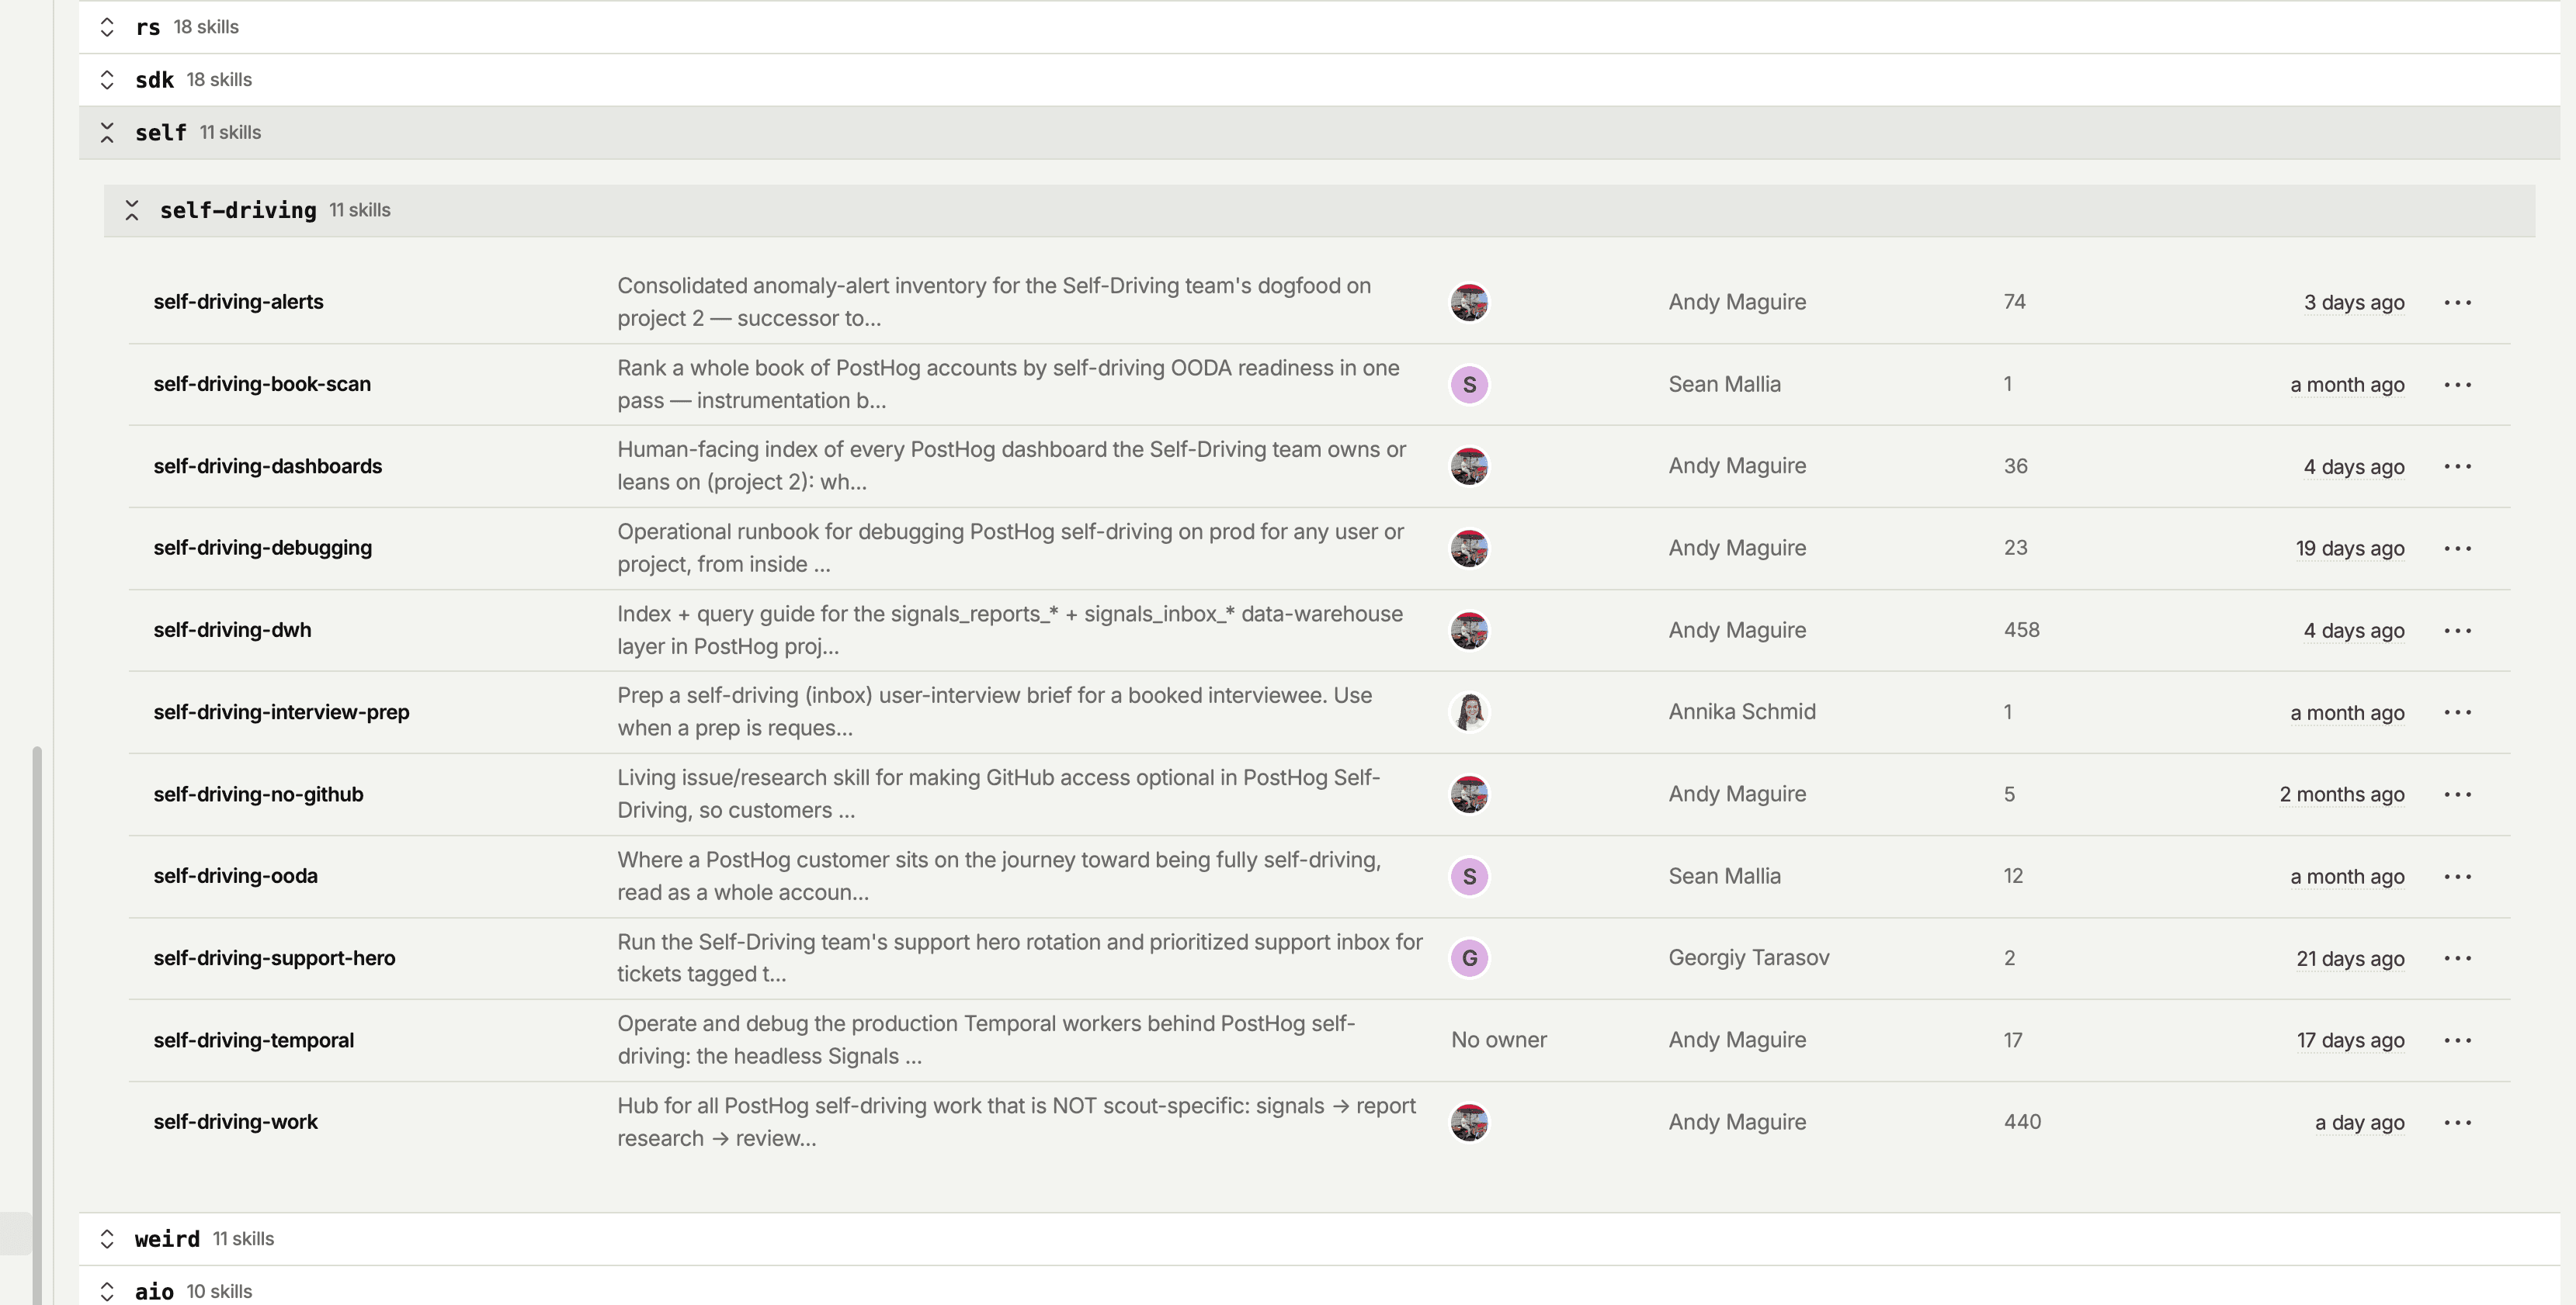
Task: Click the page's vertical scrollbar thumb
Action: pos(37,1024)
